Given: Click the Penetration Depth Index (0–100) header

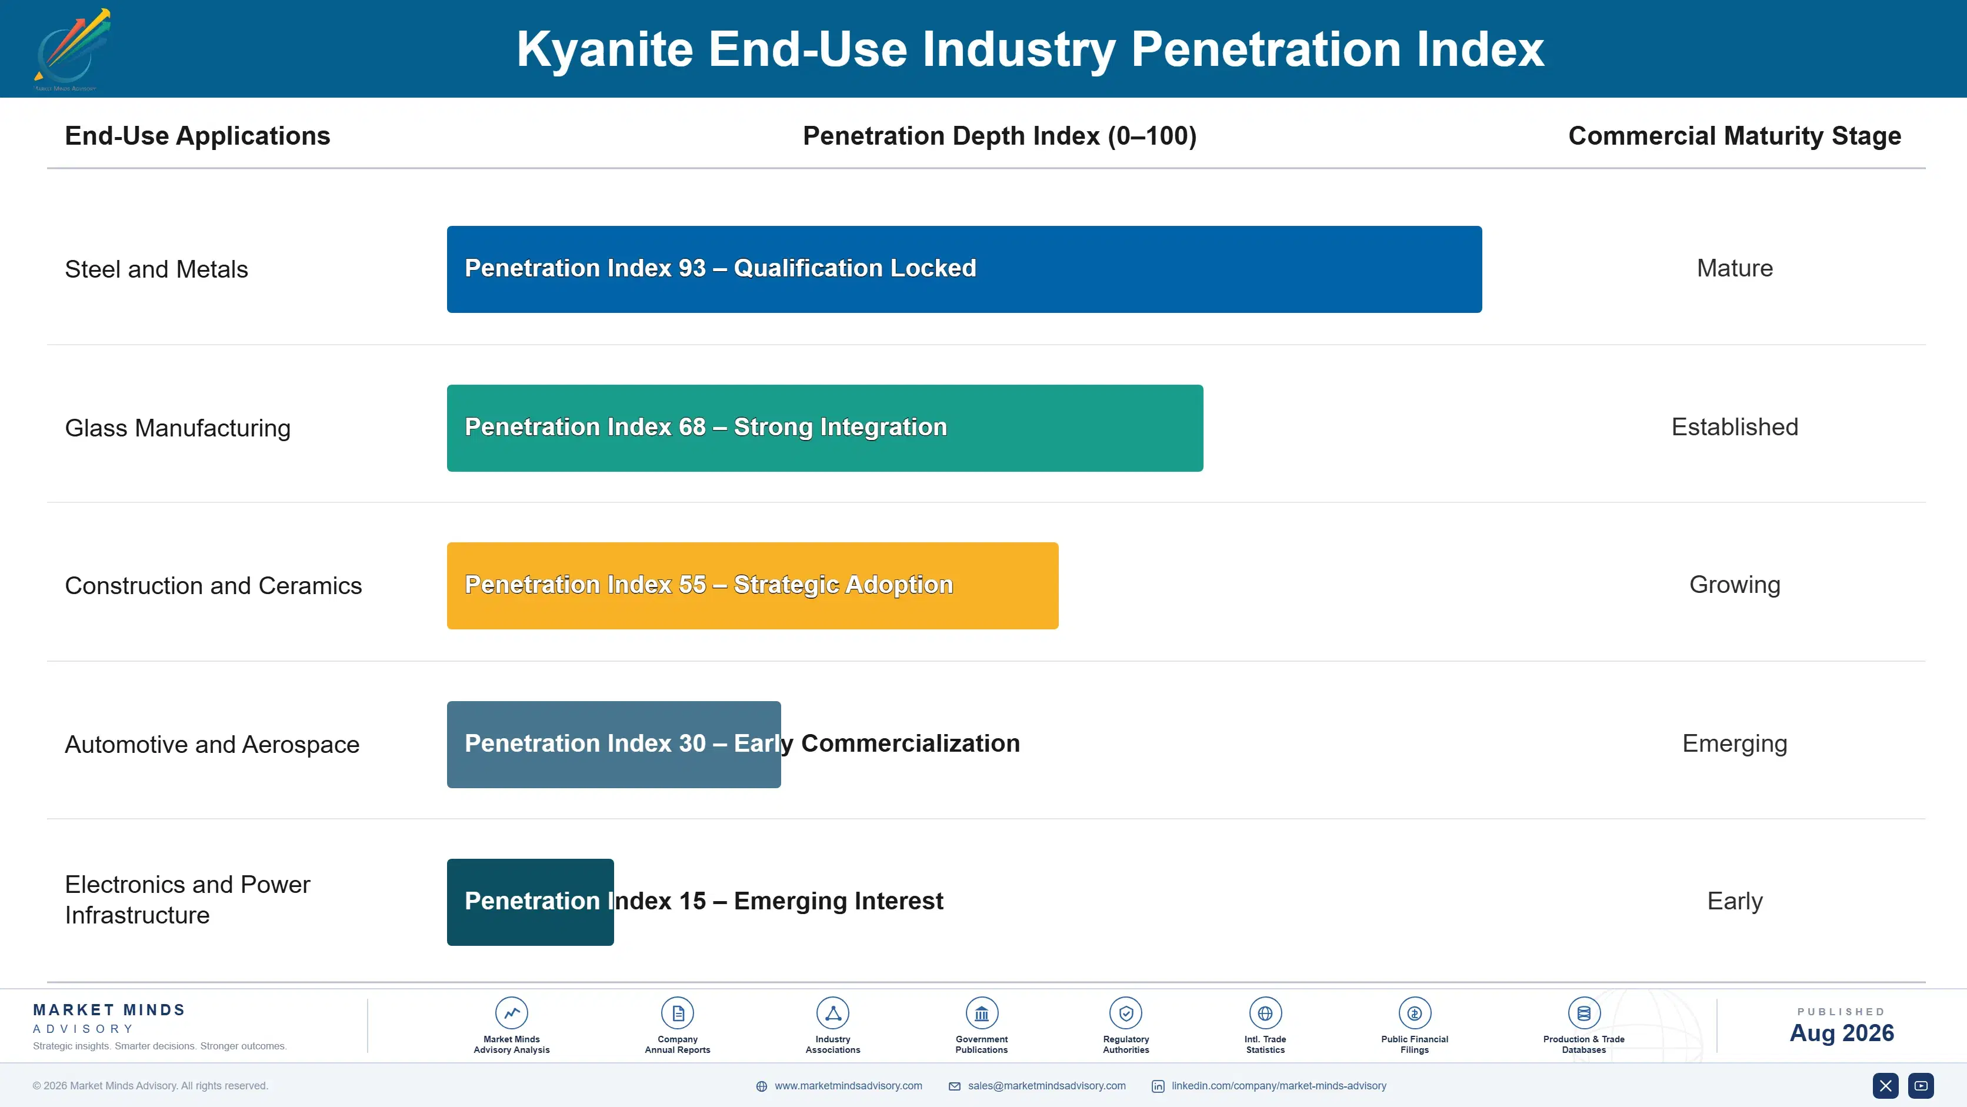Looking at the screenshot, I should tap(999, 136).
